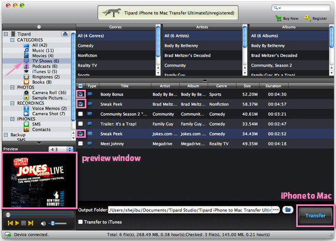Select All (6 Artists) in the Artists list
The height and width of the screenshot is (241, 336).
click(x=203, y=36)
